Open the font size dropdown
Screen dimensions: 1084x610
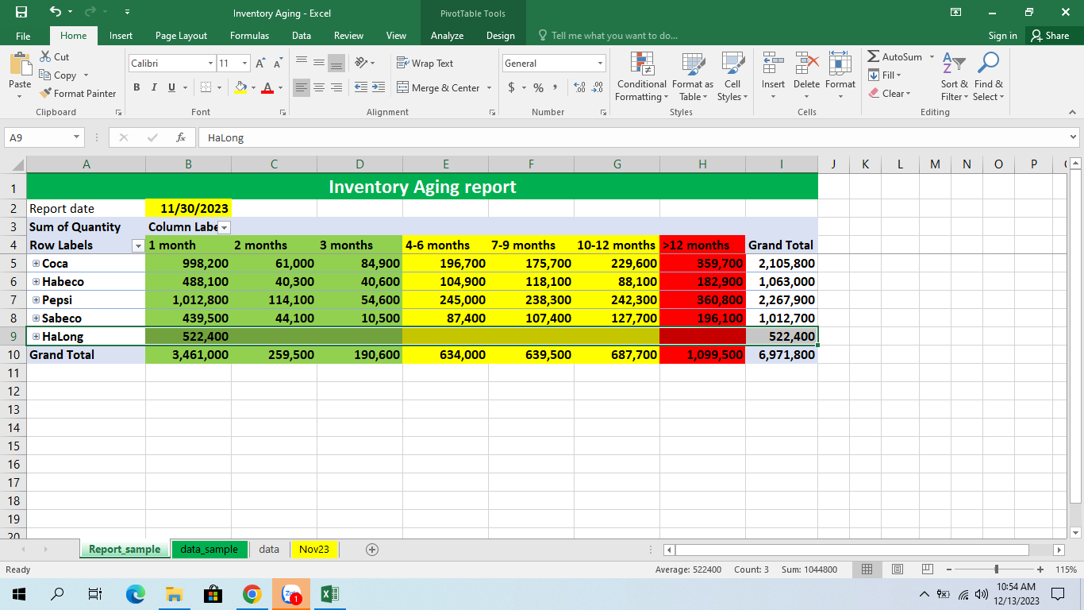pos(245,64)
